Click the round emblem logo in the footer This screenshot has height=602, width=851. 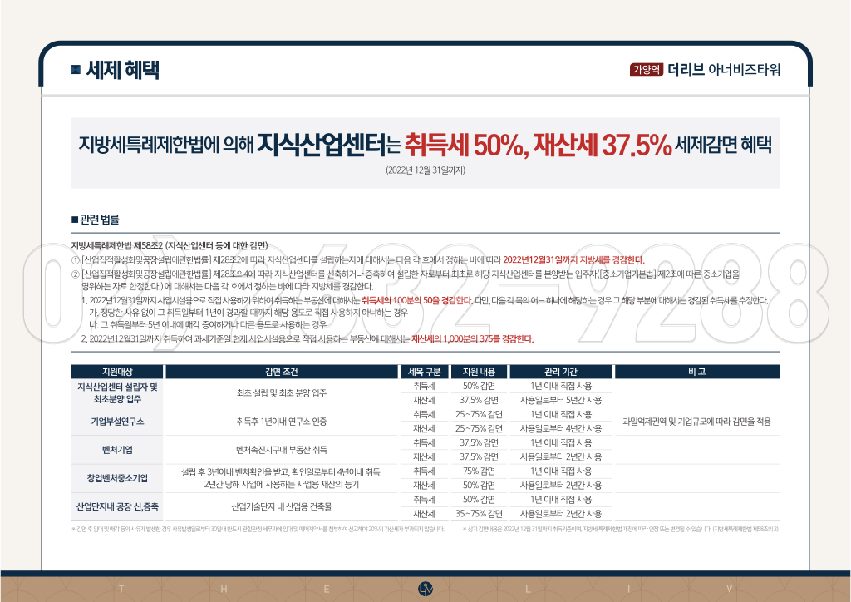425,589
